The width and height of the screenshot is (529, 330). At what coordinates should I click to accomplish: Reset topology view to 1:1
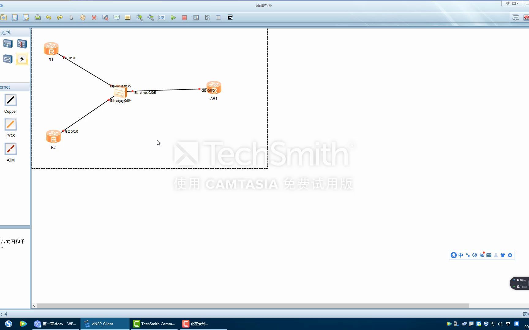click(x=162, y=17)
